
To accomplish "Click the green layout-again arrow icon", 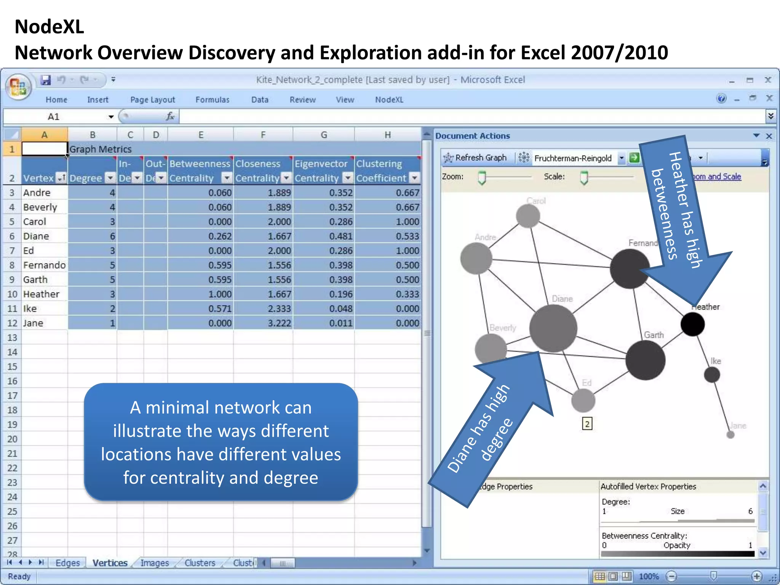I will [x=634, y=158].
